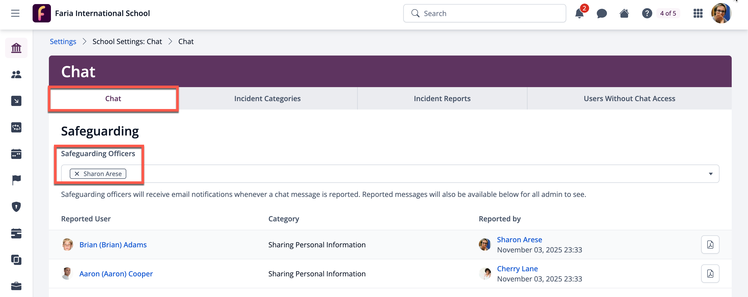Open the calendar sidebar icon
This screenshot has height=297, width=748.
click(x=16, y=154)
